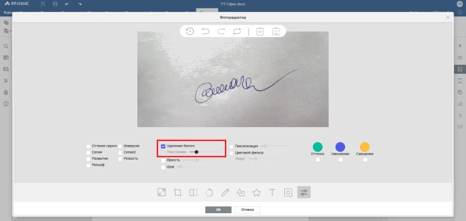466x221 pixels.
Task: Confirm edits with the Ок button
Action: [218, 210]
